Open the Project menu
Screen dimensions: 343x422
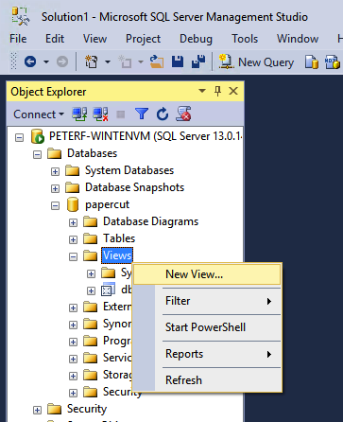point(143,39)
